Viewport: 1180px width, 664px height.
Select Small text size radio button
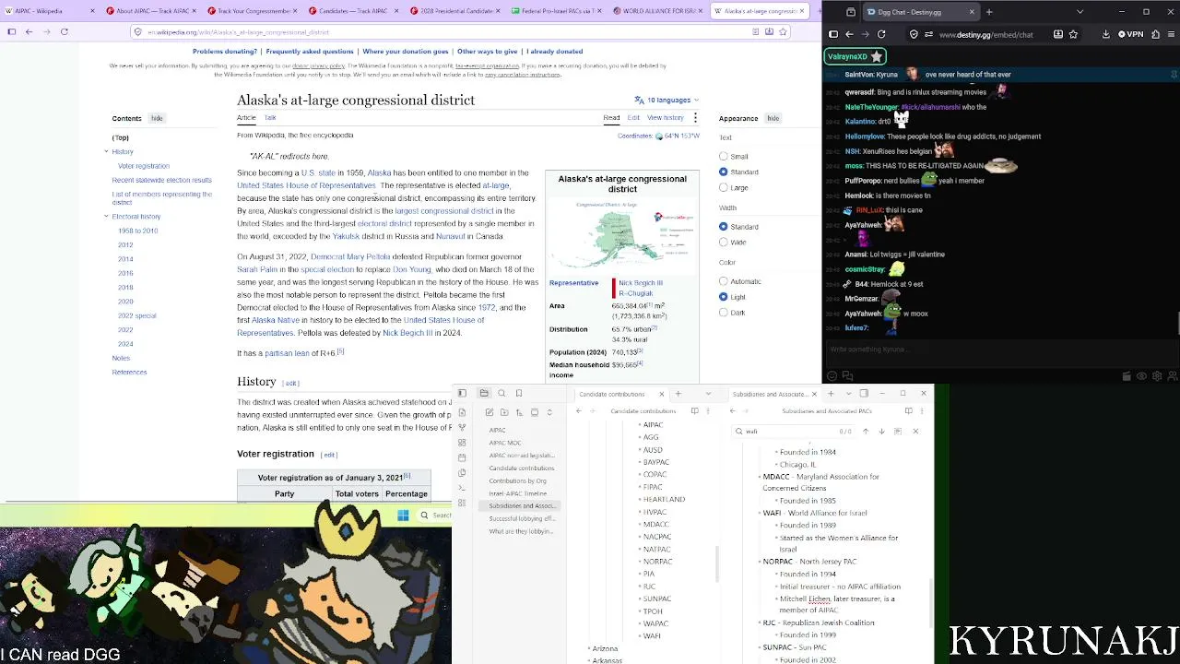click(x=724, y=157)
